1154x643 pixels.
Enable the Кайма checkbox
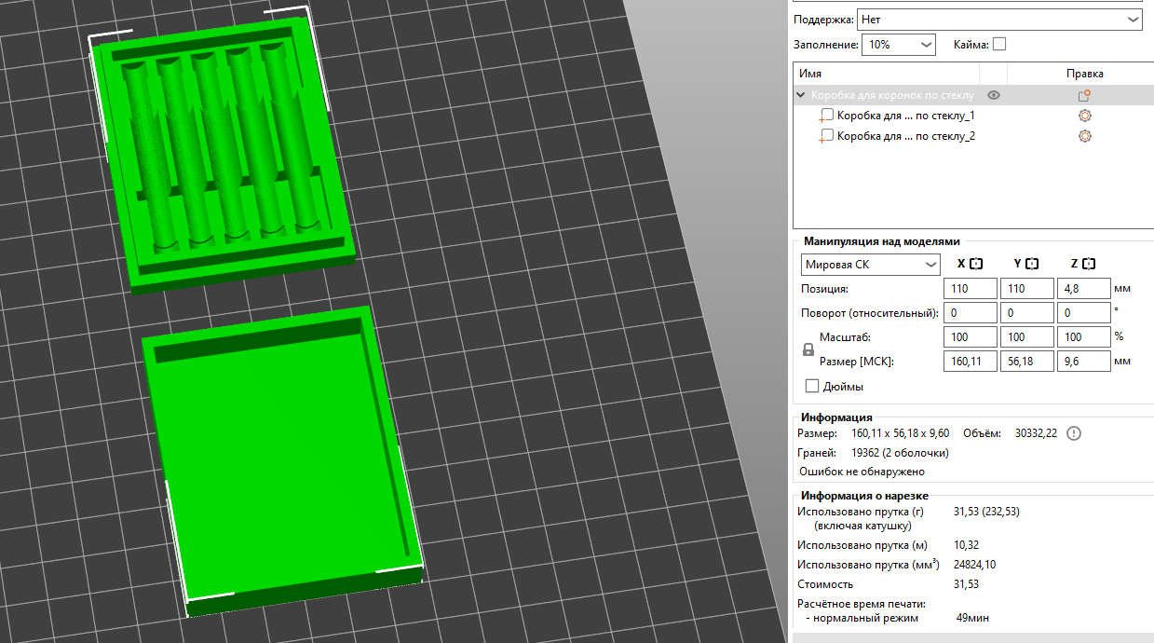[x=999, y=44]
